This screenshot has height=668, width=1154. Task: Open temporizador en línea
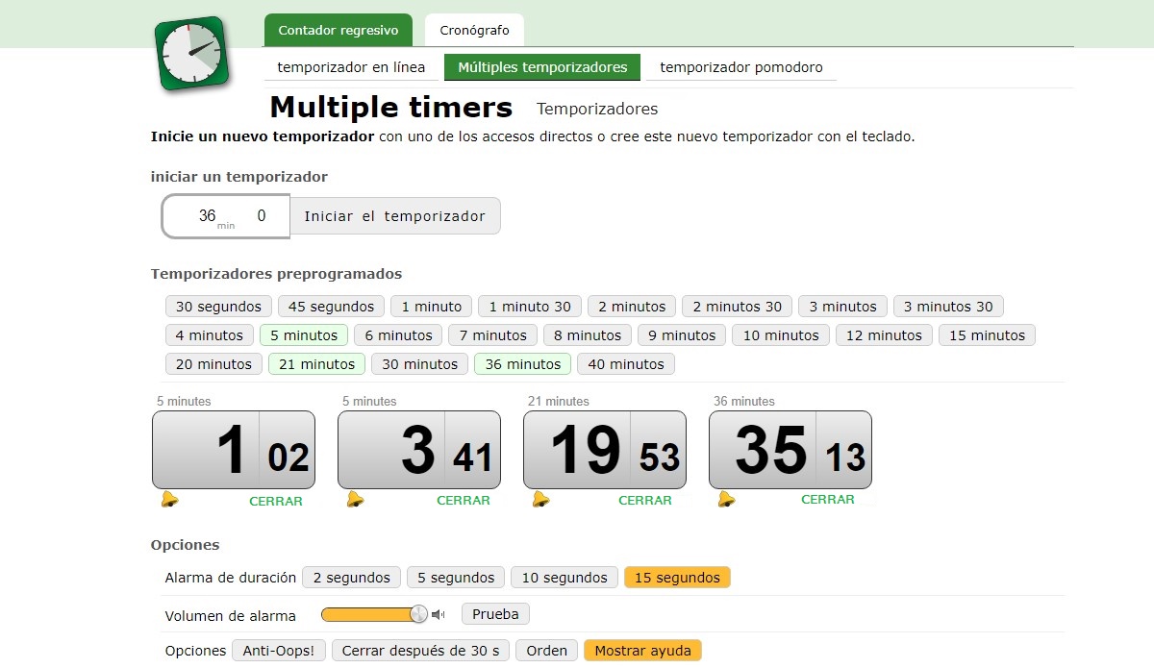(350, 67)
